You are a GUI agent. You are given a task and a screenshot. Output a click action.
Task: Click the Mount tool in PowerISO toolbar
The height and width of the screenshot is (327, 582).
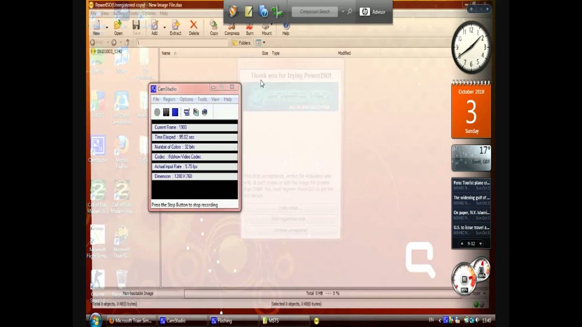coord(267,29)
